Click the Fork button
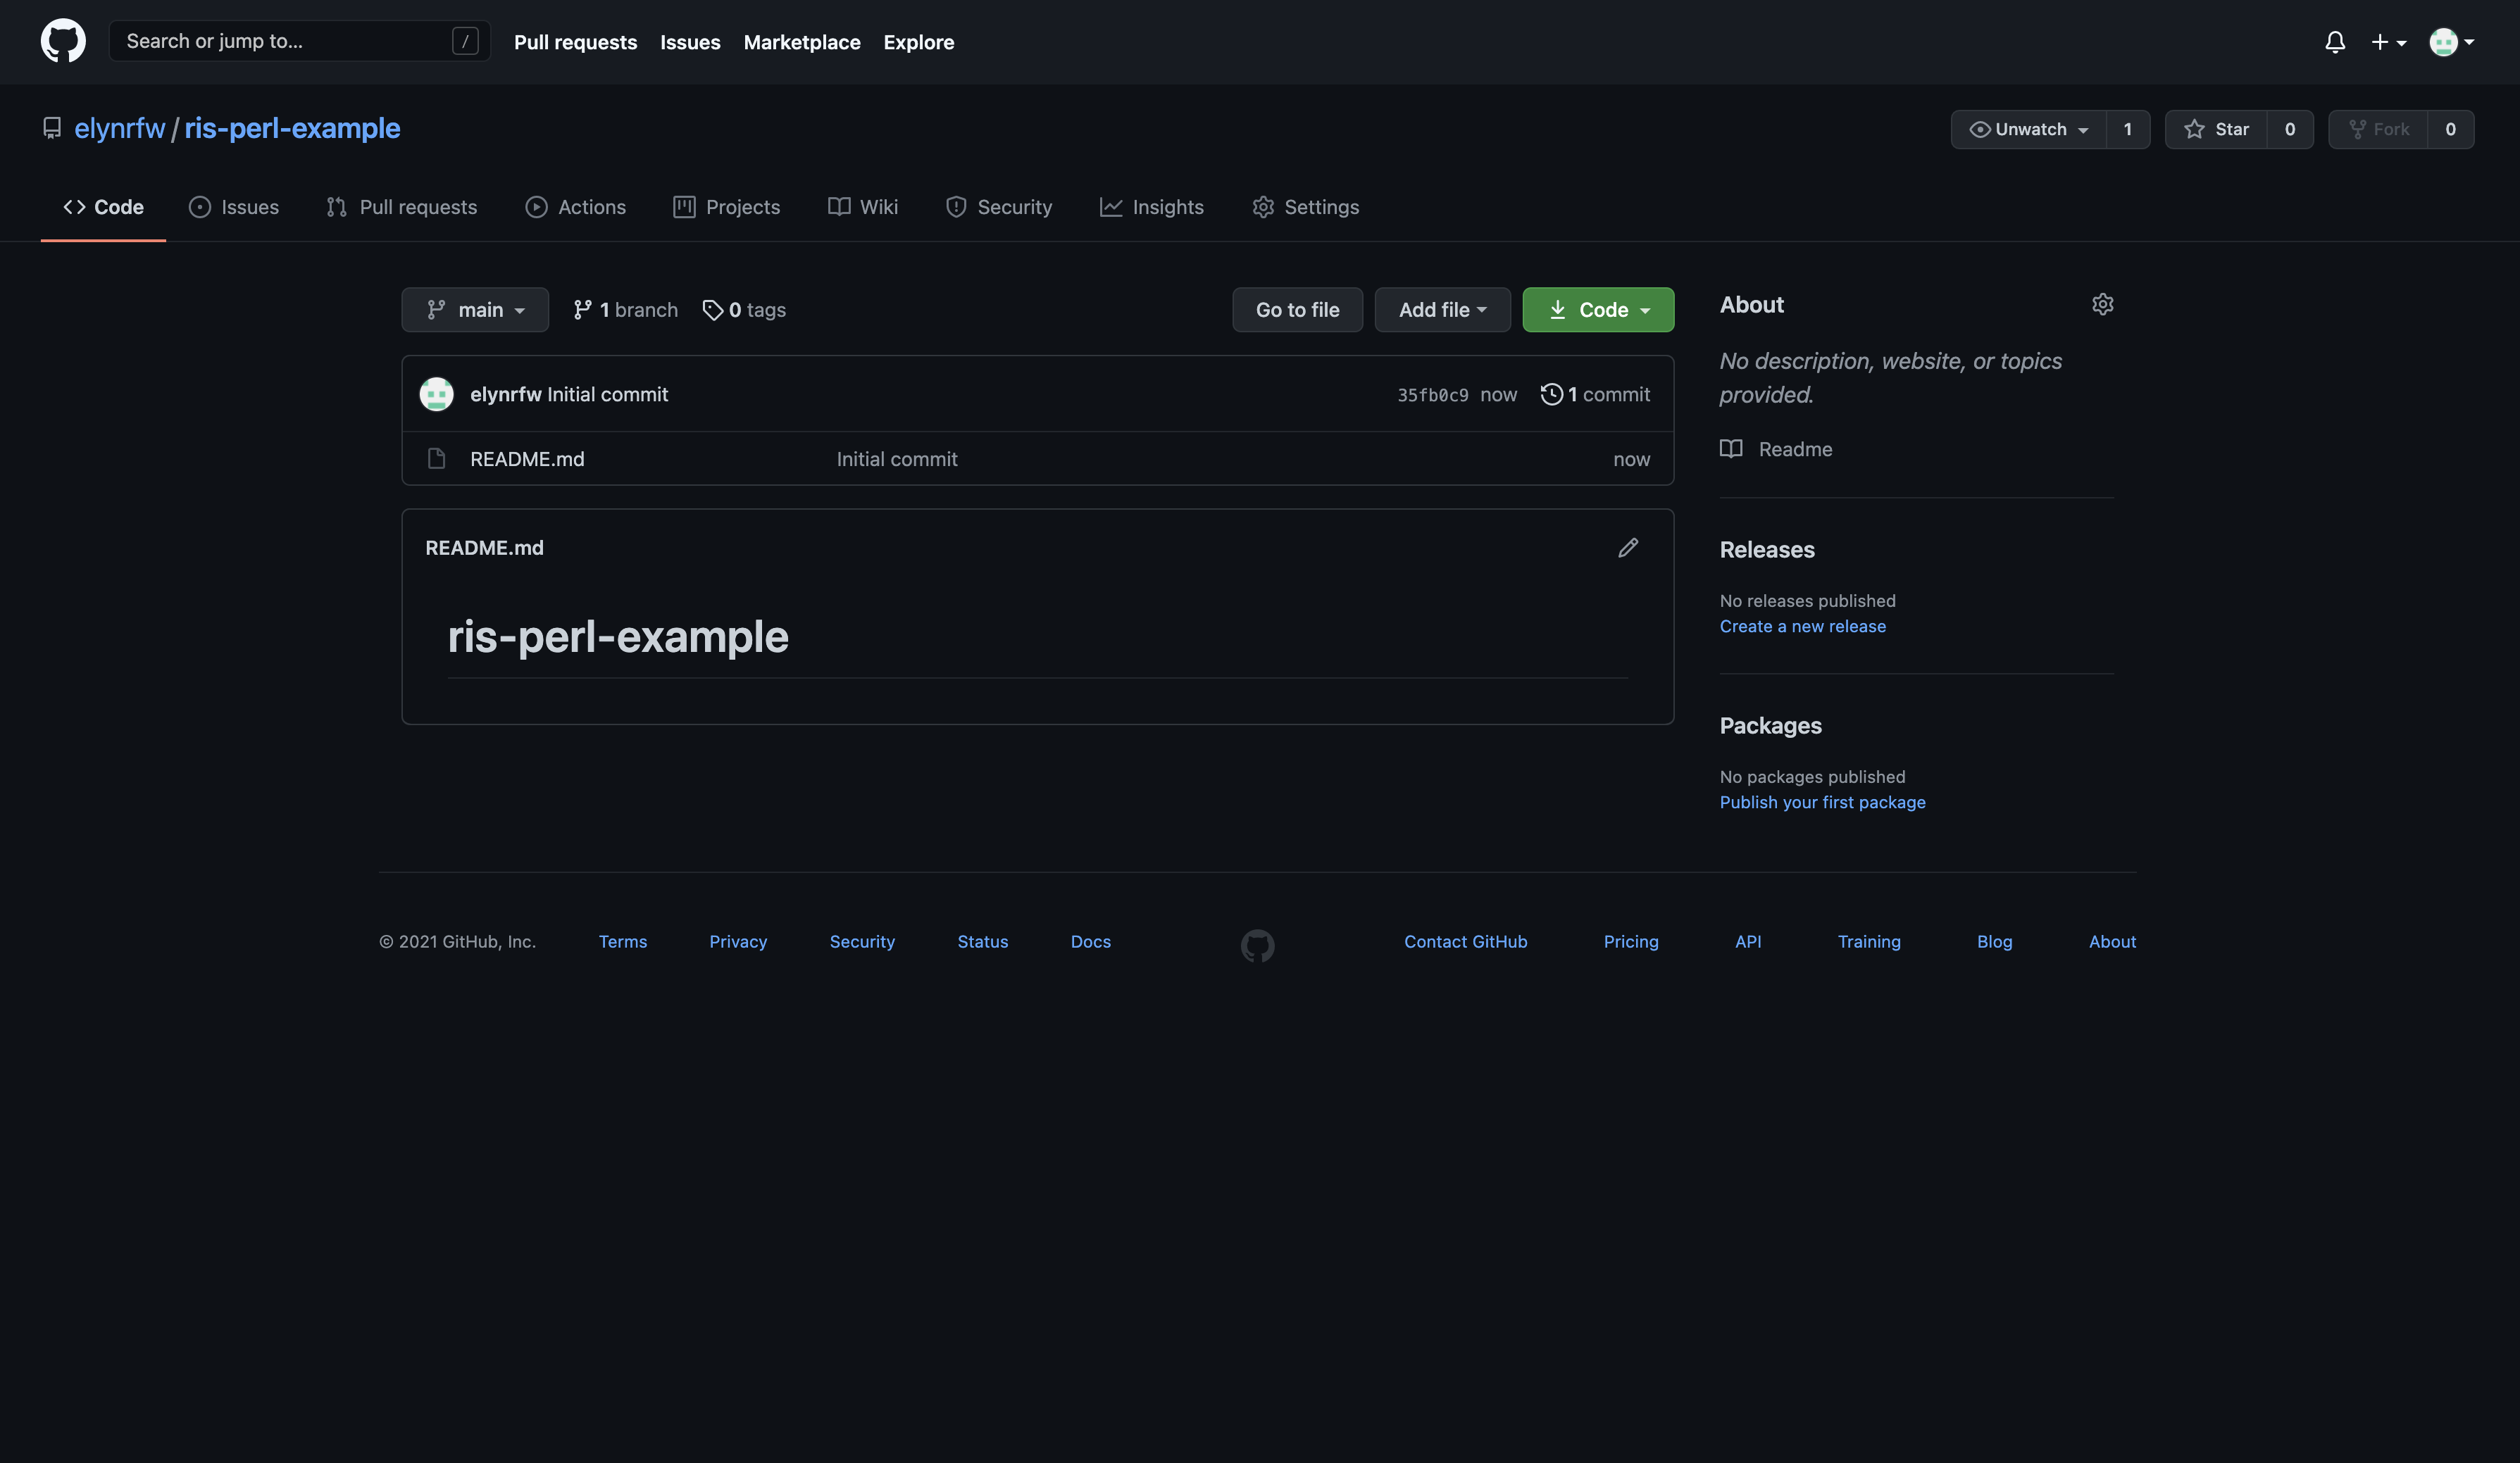The width and height of the screenshot is (2520, 1463). [2378, 129]
